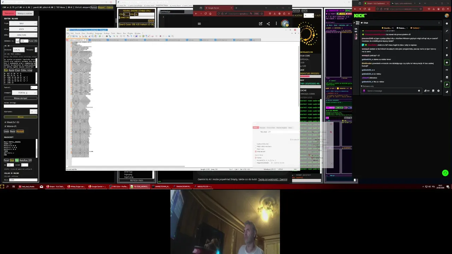Open the SOUL JUNCTION dropdown
Image resolution: width=452 pixels, height=254 pixels.
23,35
